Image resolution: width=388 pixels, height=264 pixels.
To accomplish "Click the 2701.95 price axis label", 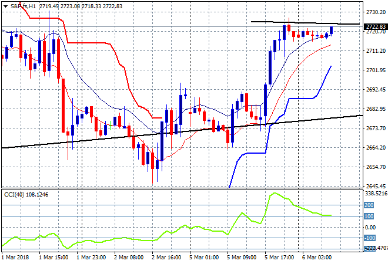I will (x=376, y=70).
